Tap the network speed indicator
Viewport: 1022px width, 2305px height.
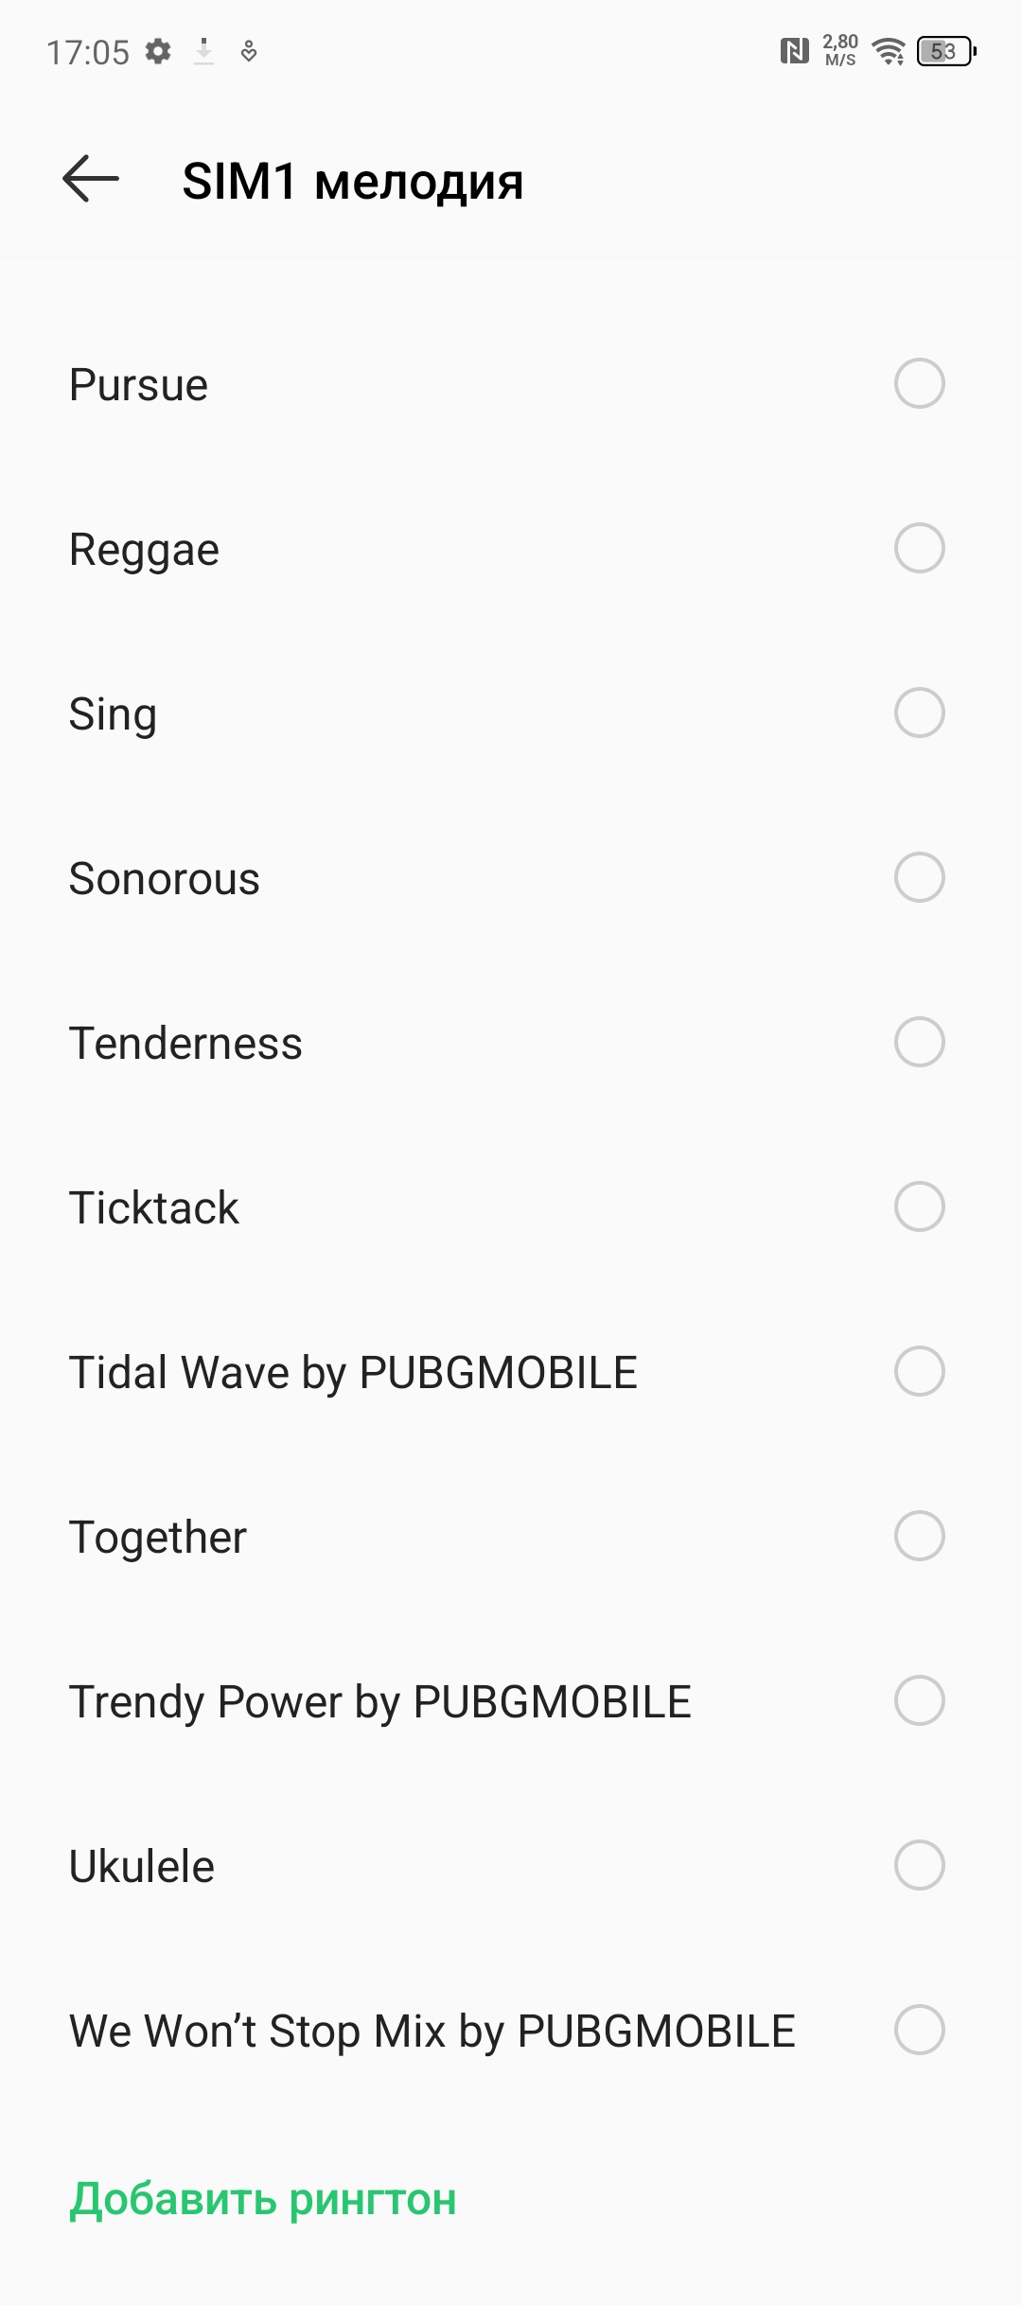(839, 51)
